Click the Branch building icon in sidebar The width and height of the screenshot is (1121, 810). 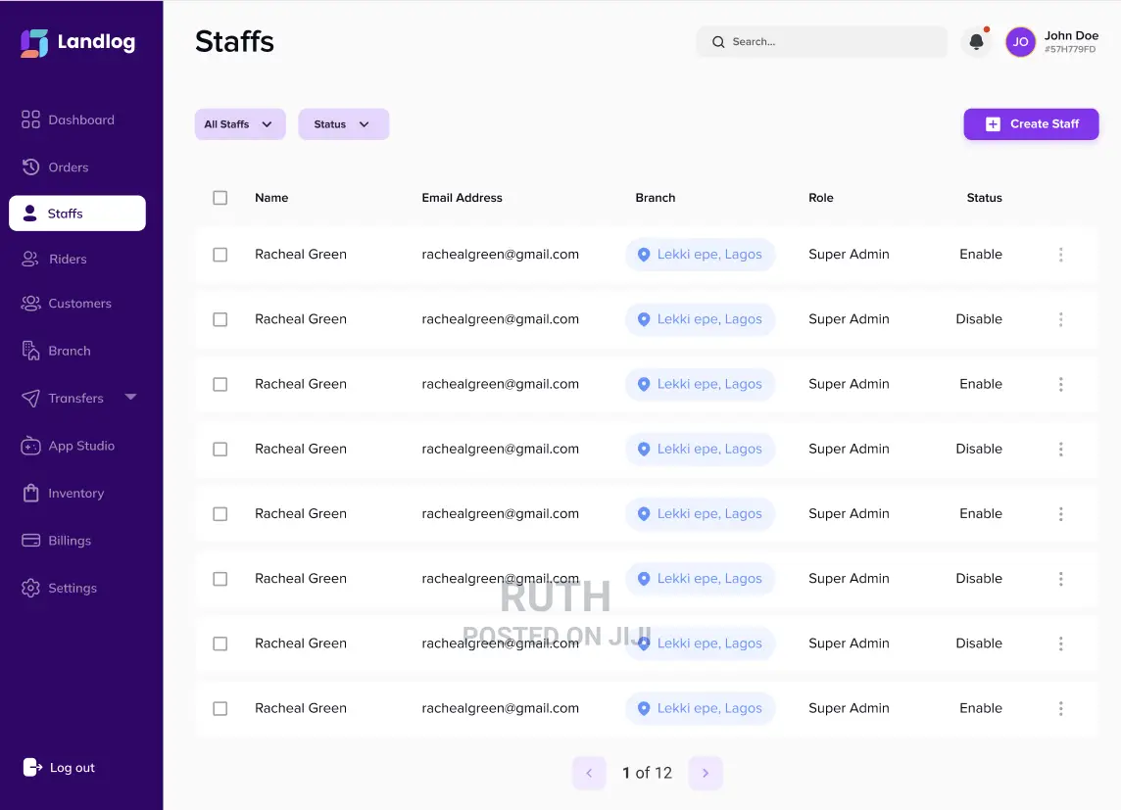[x=30, y=351]
